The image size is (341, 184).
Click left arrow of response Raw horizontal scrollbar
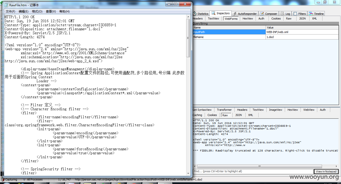(x=195, y=166)
